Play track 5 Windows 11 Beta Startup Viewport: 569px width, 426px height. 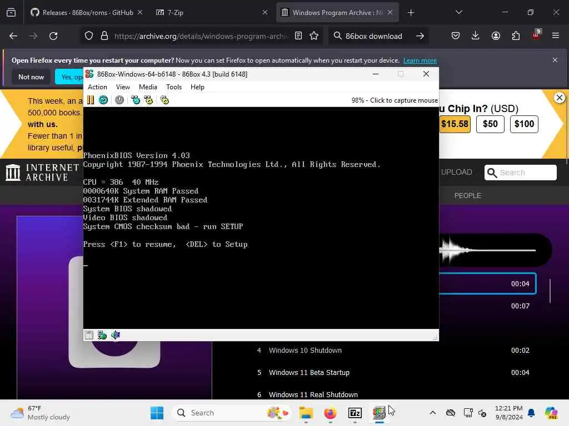pyautogui.click(x=393, y=372)
